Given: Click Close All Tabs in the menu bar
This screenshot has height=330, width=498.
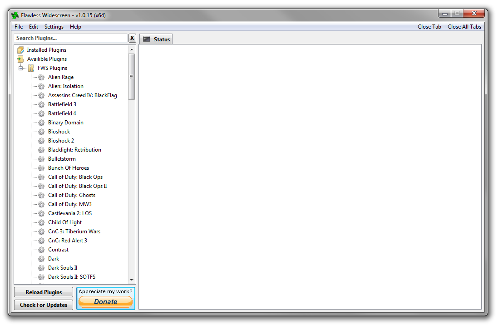Looking at the screenshot, I should pos(464,27).
